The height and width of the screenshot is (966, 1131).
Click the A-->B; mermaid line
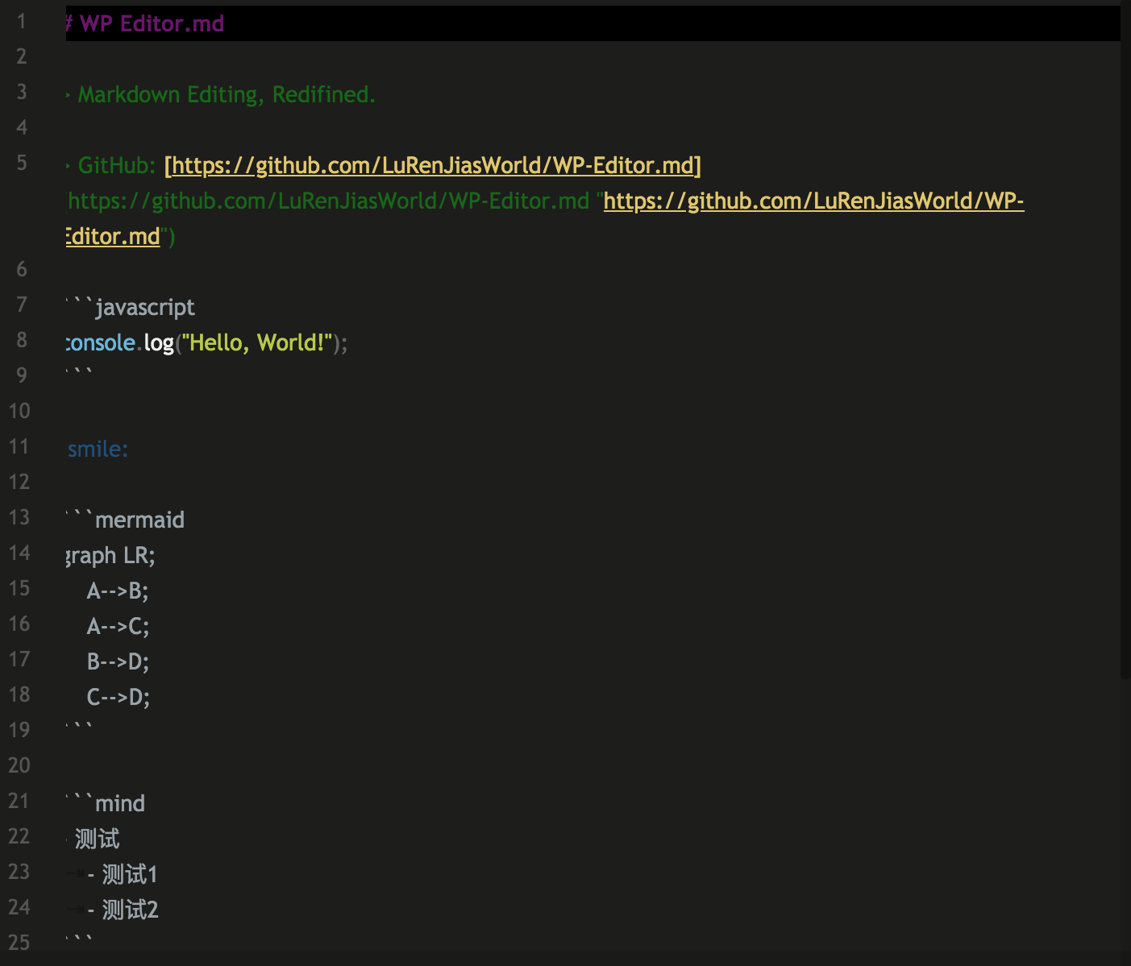[x=118, y=591]
